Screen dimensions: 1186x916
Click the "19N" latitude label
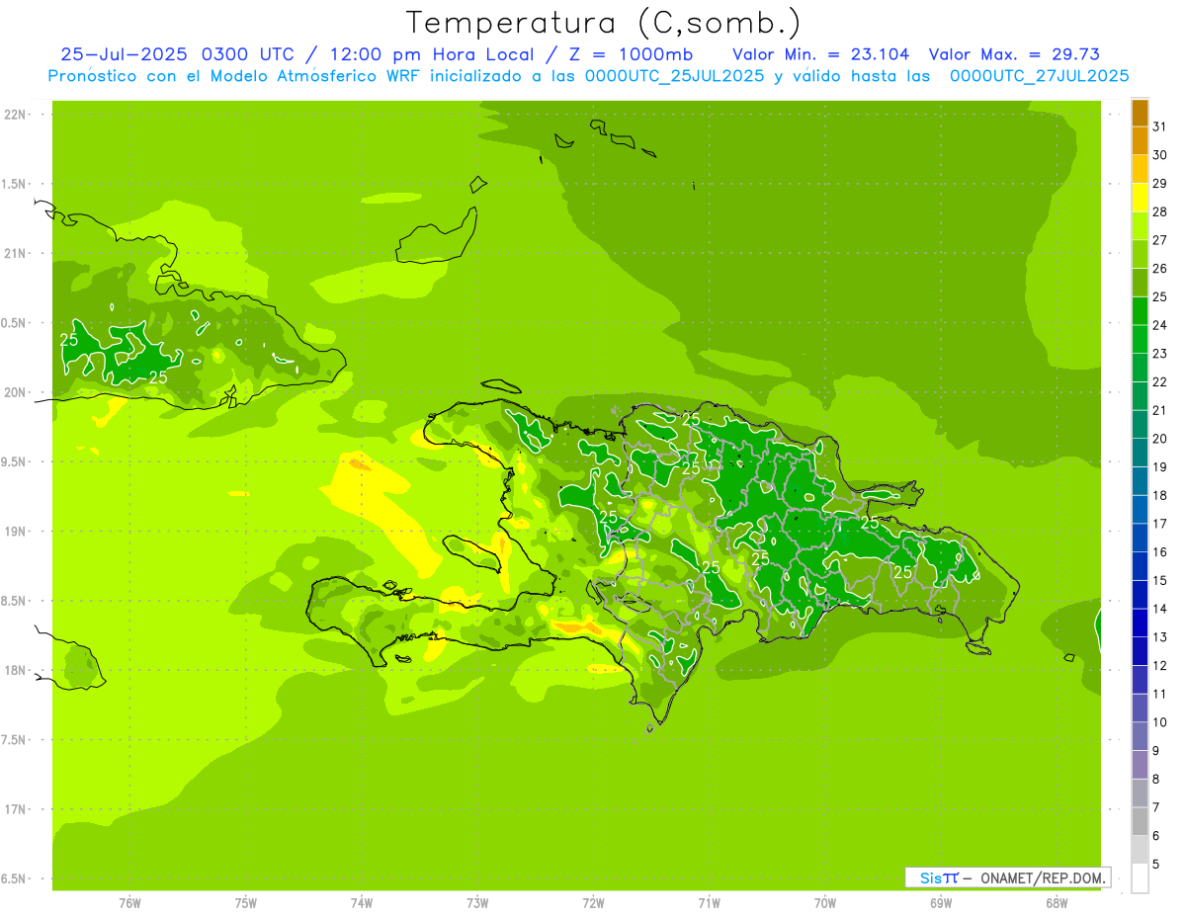click(x=16, y=531)
